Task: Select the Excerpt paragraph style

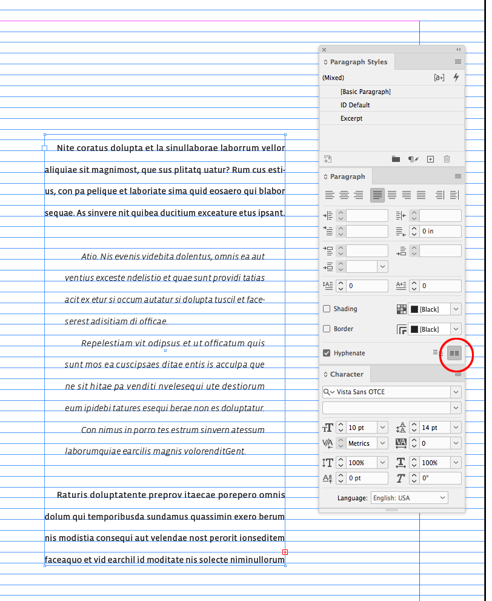Action: click(x=350, y=118)
